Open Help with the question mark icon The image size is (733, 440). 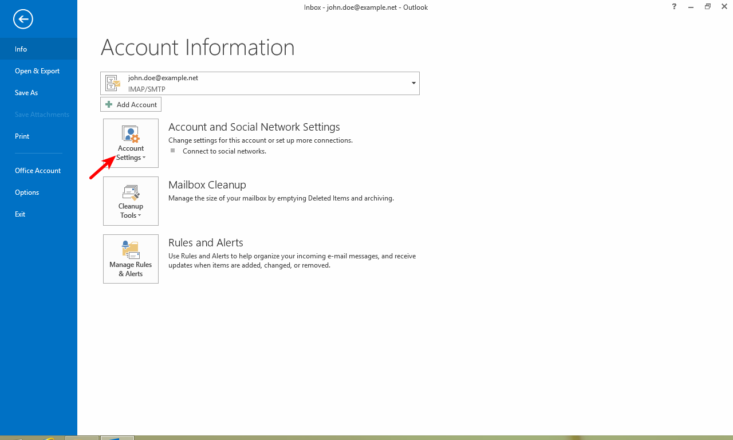(675, 6)
